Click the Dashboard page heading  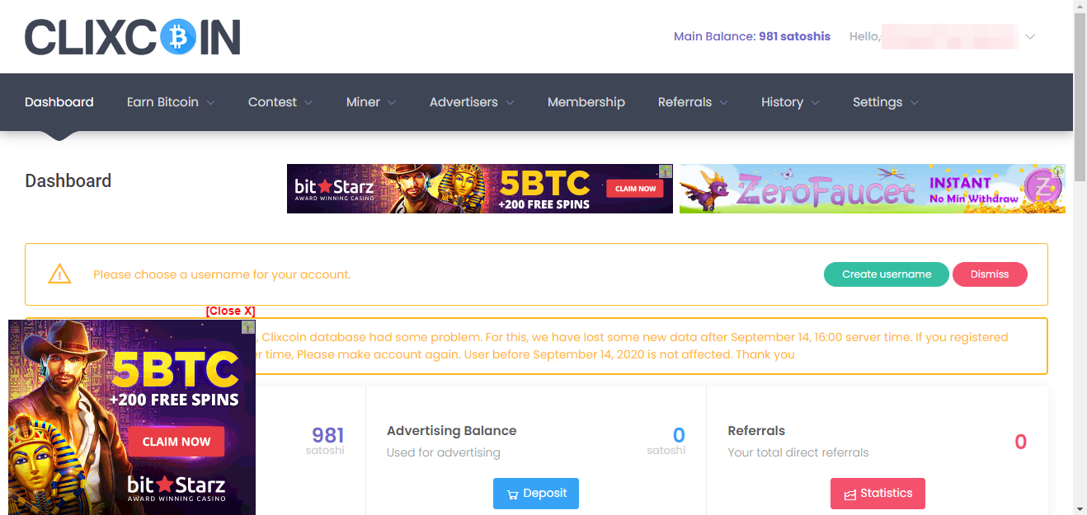click(68, 181)
